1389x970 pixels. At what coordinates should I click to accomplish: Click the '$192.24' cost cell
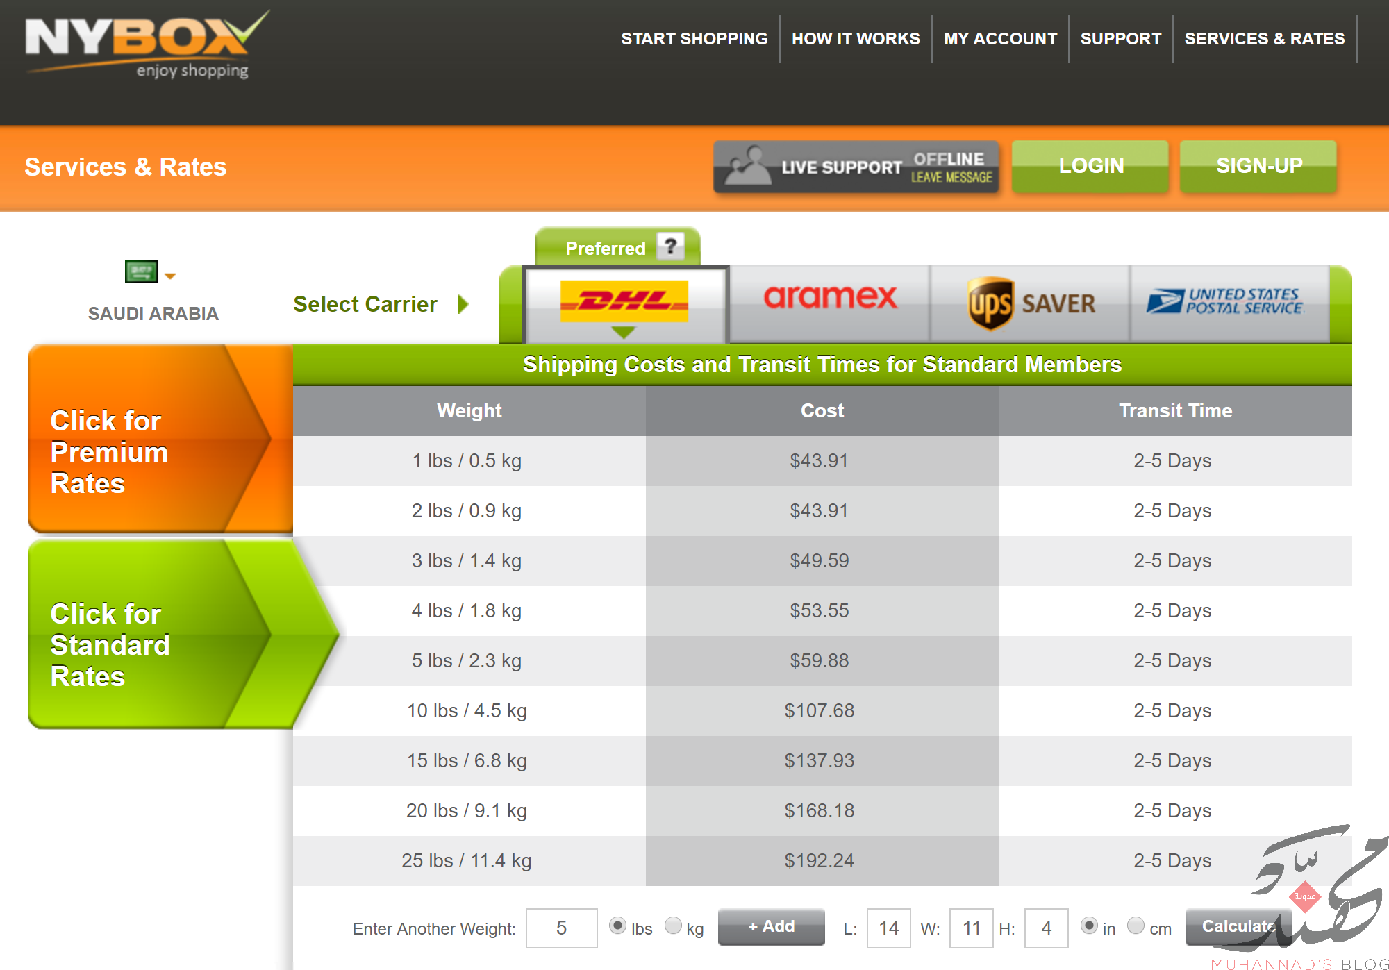822,861
